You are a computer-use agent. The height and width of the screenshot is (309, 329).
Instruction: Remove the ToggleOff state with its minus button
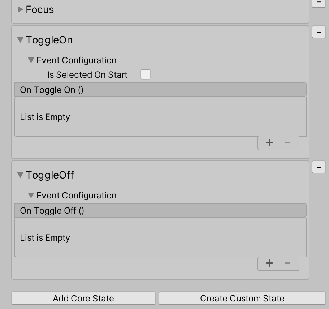318,167
